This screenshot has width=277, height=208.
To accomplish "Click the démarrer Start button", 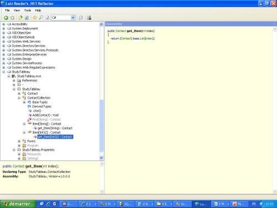I will (18, 204).
